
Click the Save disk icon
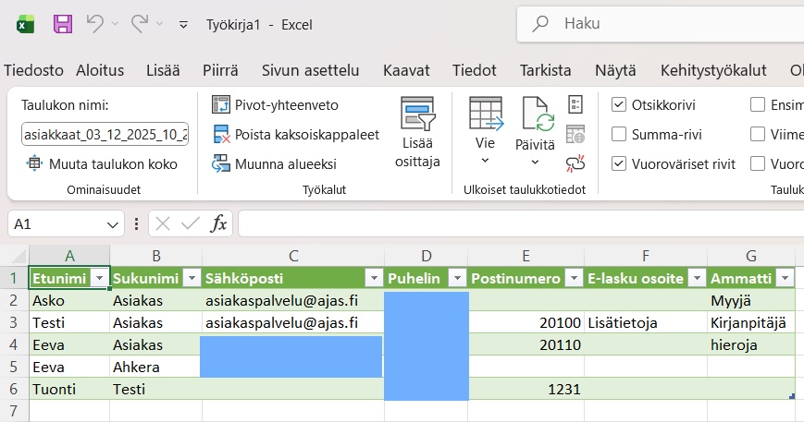tap(63, 24)
